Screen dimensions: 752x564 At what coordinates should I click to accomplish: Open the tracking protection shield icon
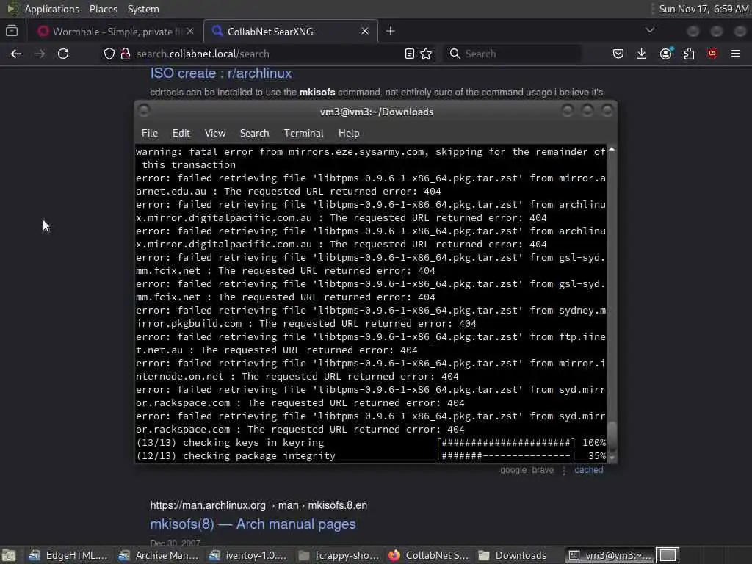click(x=109, y=54)
